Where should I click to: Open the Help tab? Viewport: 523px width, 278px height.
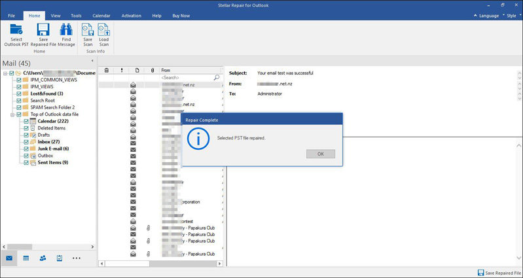pyautogui.click(x=156, y=16)
